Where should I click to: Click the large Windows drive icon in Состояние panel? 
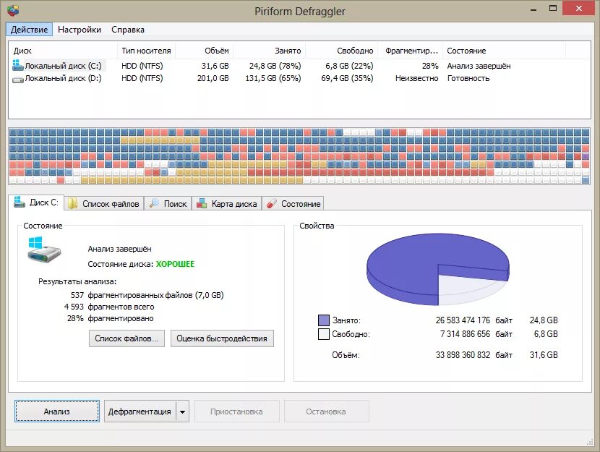click(44, 250)
